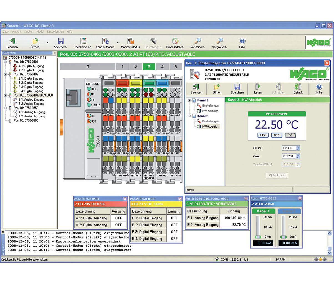Collapse the Pos. 03 tree node
The image size is (334, 284).
5,95
